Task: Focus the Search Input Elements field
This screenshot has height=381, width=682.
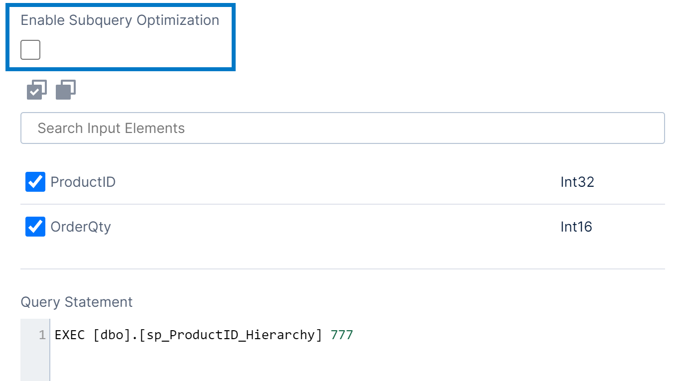Action: click(x=342, y=128)
